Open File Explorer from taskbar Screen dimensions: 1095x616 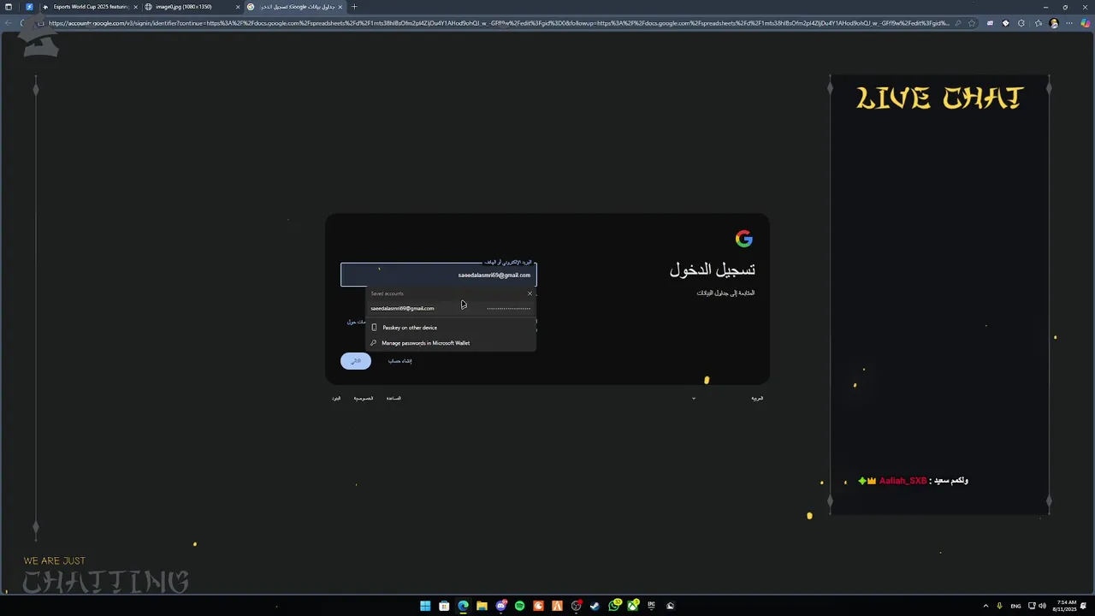pos(482,606)
